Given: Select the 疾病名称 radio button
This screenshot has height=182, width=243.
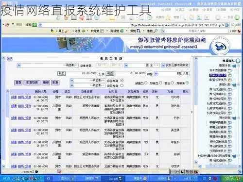Looking at the screenshot, I should click(122, 80).
